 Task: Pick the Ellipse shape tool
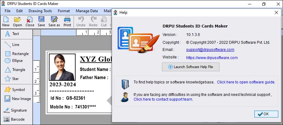point(14,61)
